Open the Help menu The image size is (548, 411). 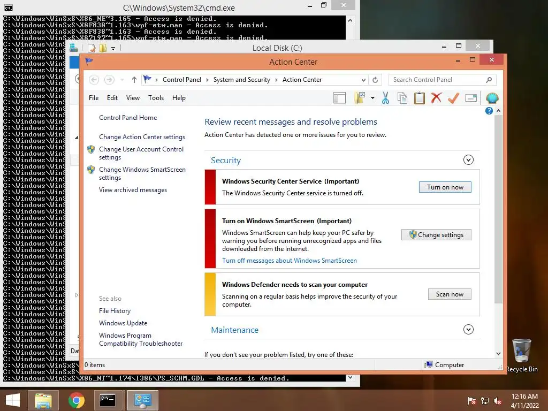[179, 98]
